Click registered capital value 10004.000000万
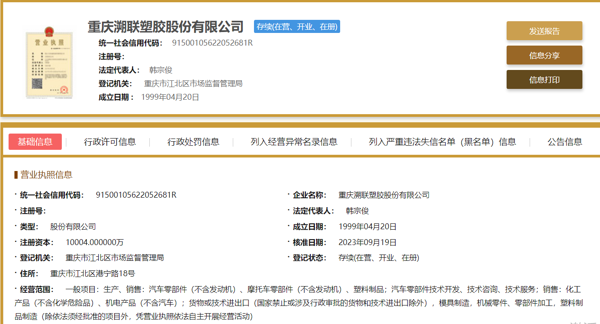The width and height of the screenshot is (600, 324). 95,242
